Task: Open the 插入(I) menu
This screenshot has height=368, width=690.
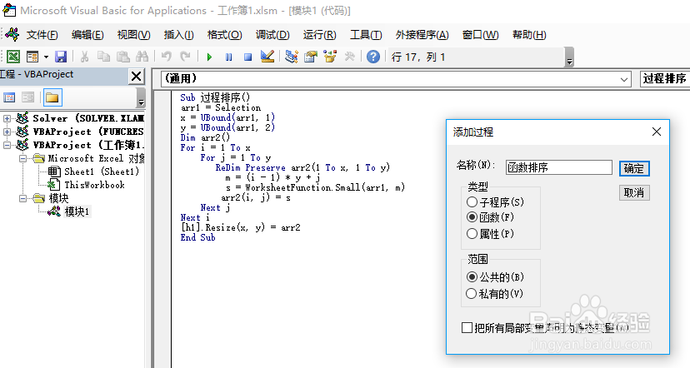Action: pos(178,35)
